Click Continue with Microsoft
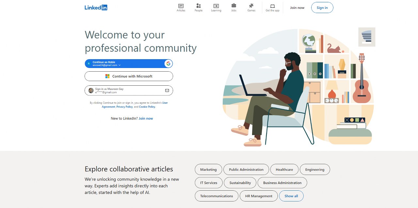The width and height of the screenshot is (418, 208). tap(129, 76)
